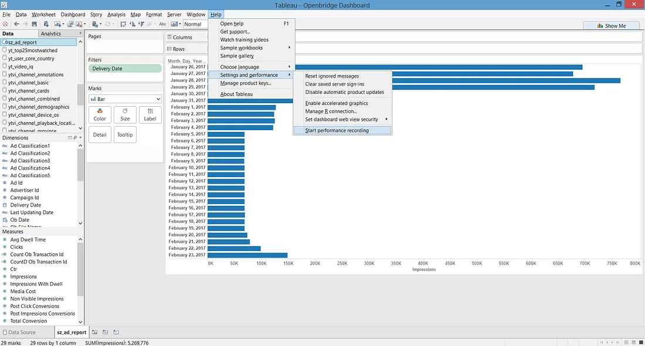Click the show tabs icon in status bar
This screenshot has height=346, width=645.
click(x=640, y=342)
